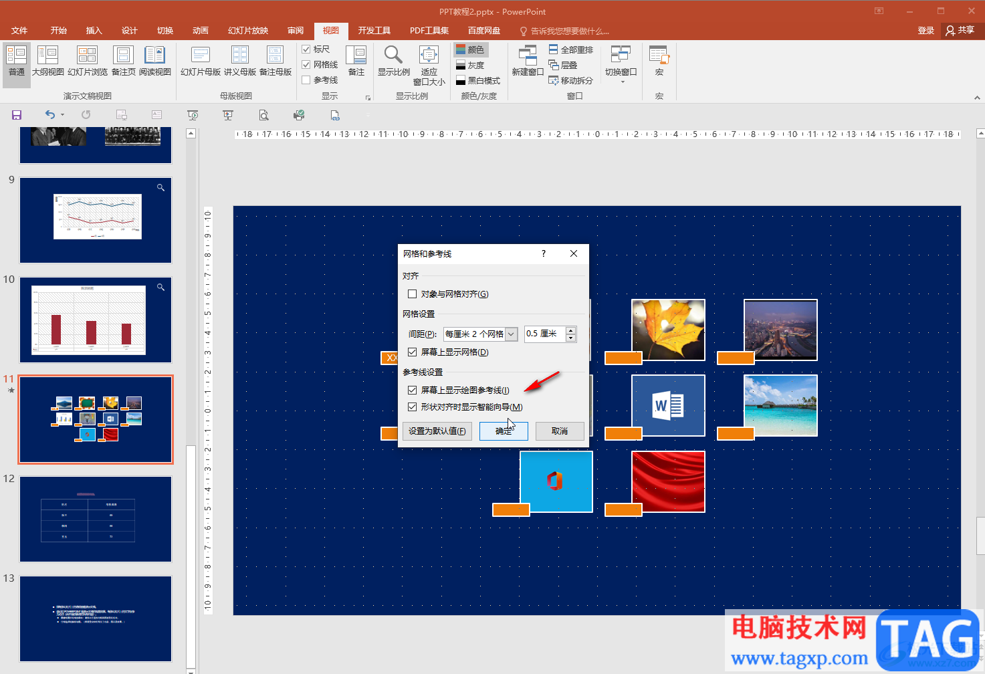Image resolution: width=985 pixels, height=674 pixels.
Task: Open the Review (审阅) tab
Action: pyautogui.click(x=296, y=30)
